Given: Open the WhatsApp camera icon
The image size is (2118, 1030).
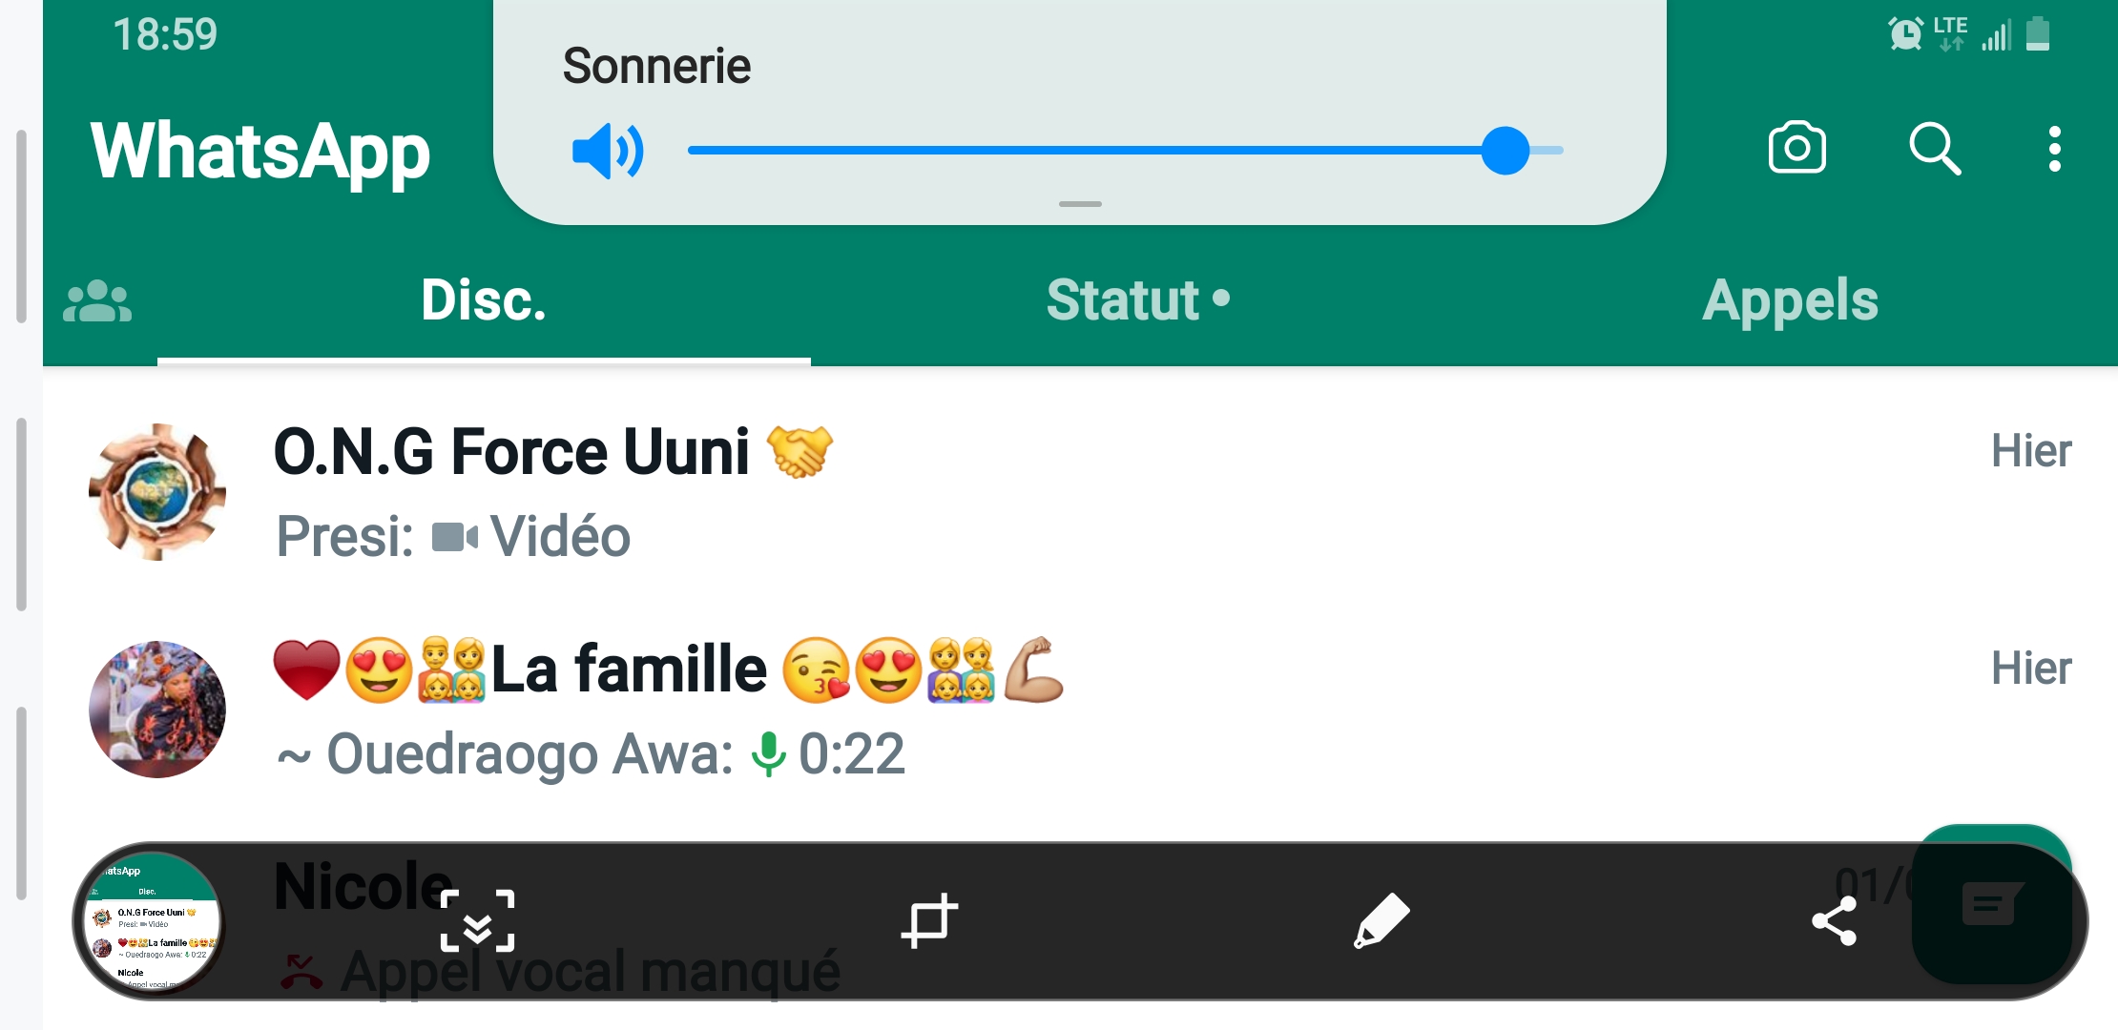Looking at the screenshot, I should (1796, 148).
